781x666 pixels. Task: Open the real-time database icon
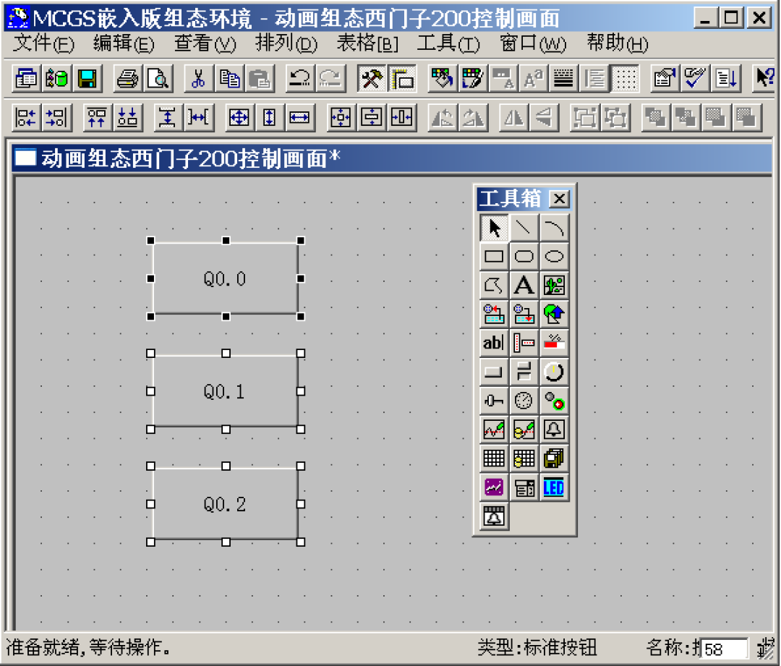(x=57, y=78)
